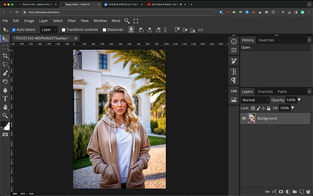The height and width of the screenshot is (196, 313).
Task: Open the Character panel icon
Action: tap(234, 72)
